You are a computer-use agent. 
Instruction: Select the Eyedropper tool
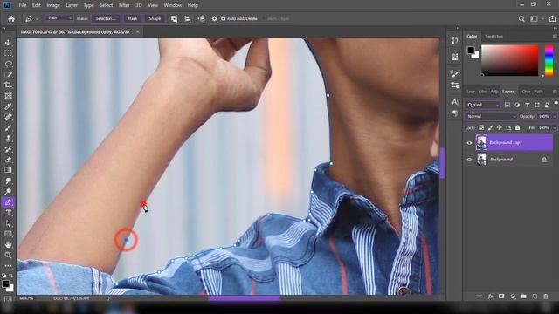[8, 106]
